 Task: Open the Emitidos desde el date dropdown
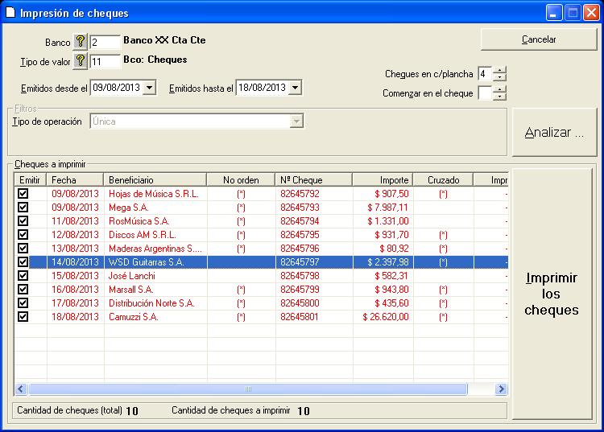point(149,88)
